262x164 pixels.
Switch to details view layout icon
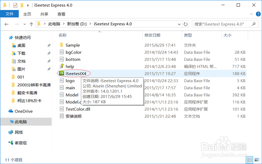250,160
